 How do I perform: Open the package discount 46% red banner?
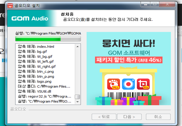point(129,60)
